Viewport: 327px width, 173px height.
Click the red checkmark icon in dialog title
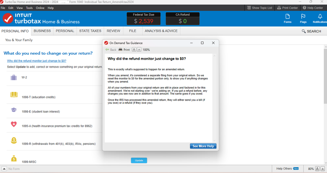pyautogui.click(x=106, y=43)
